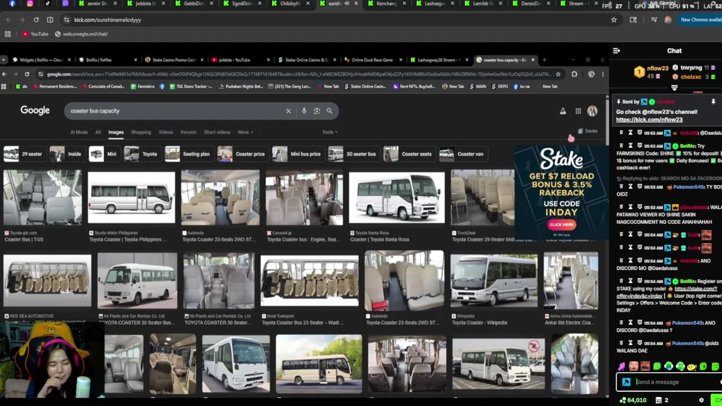Open Toyota Santa Rosa Coaster image
This screenshot has height=406, width=722.
tap(397, 197)
